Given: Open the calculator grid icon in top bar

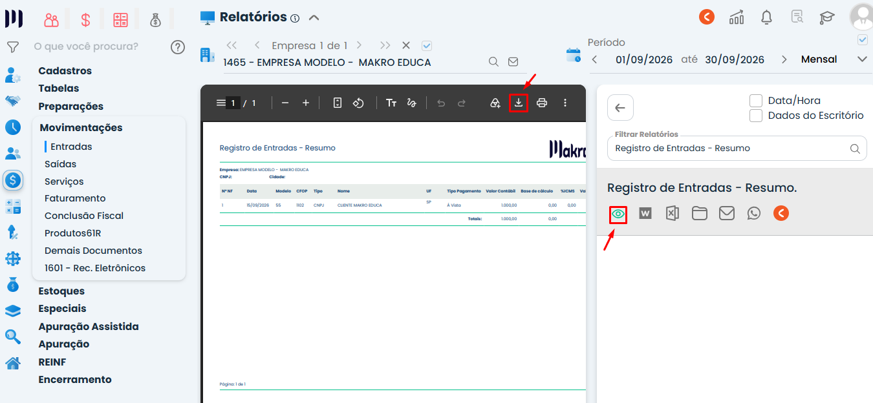Looking at the screenshot, I should point(120,20).
